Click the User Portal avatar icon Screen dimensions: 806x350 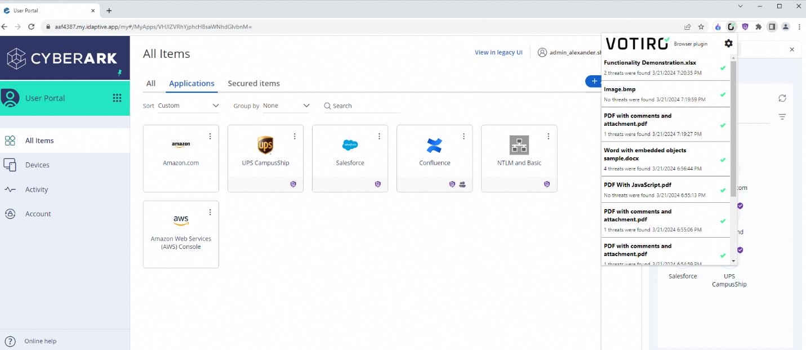click(x=10, y=98)
